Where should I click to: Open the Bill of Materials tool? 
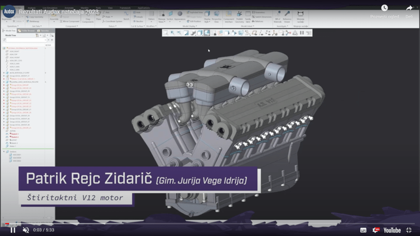point(278,17)
